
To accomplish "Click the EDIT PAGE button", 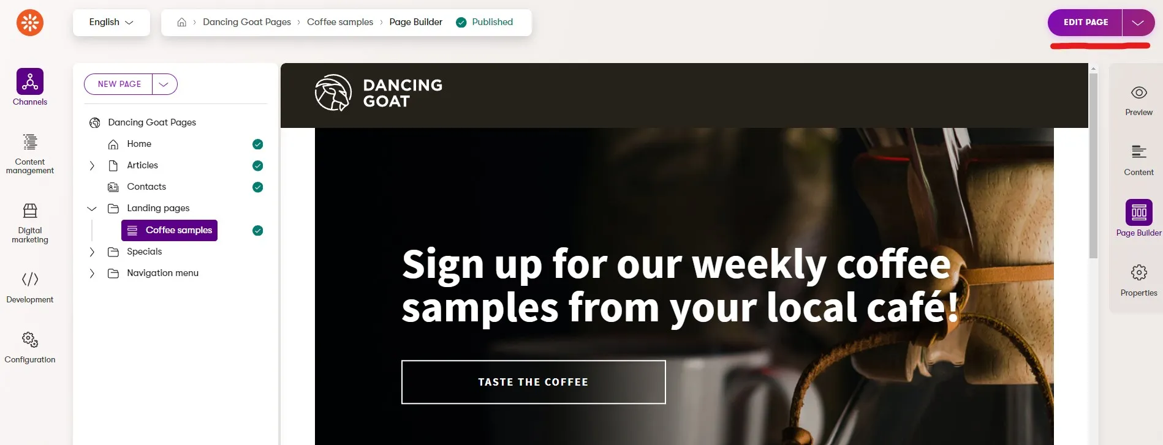I will (x=1085, y=23).
